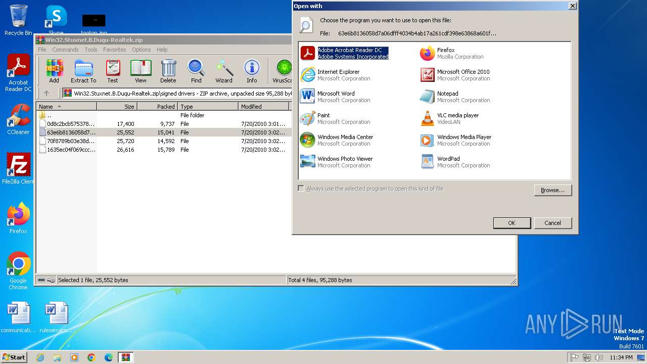
Task: Open Skype desktop shortcut
Action: (56, 20)
